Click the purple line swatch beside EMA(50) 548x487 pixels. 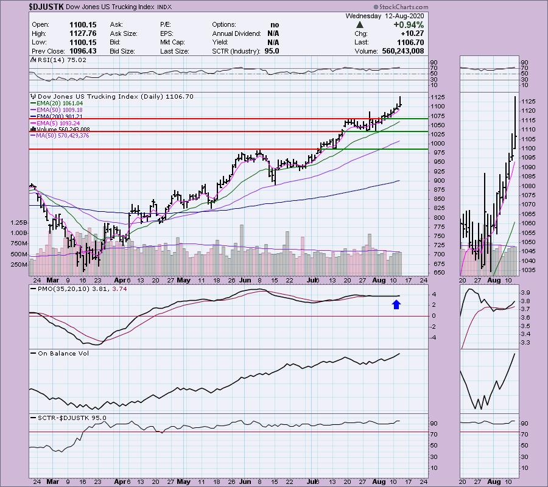click(x=33, y=110)
